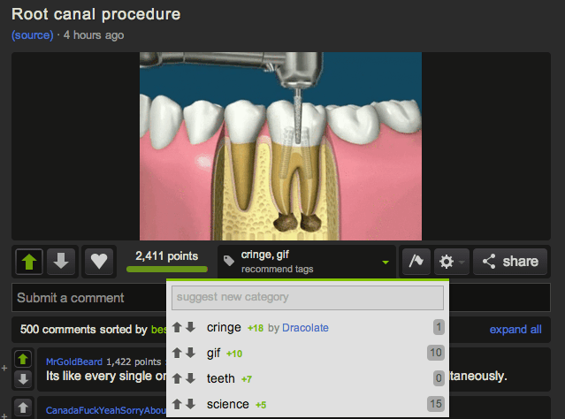565x419 pixels.
Task: Click the +10 score on gif
Action: (x=234, y=354)
